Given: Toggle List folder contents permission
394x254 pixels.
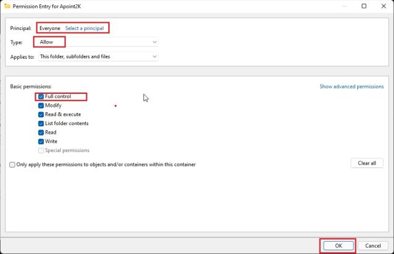Looking at the screenshot, I should point(41,123).
